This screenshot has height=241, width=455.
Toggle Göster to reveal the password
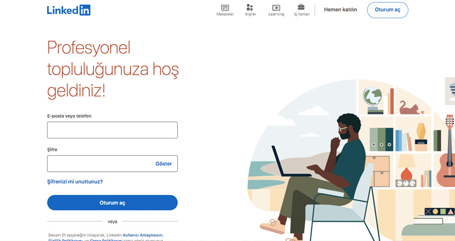[x=164, y=164]
